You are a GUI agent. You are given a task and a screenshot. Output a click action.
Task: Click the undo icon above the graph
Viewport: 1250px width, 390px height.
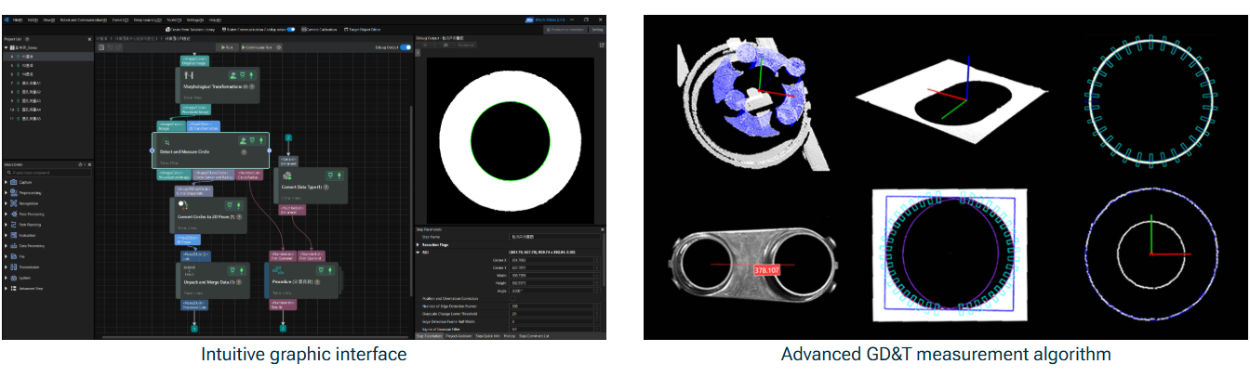110,46
